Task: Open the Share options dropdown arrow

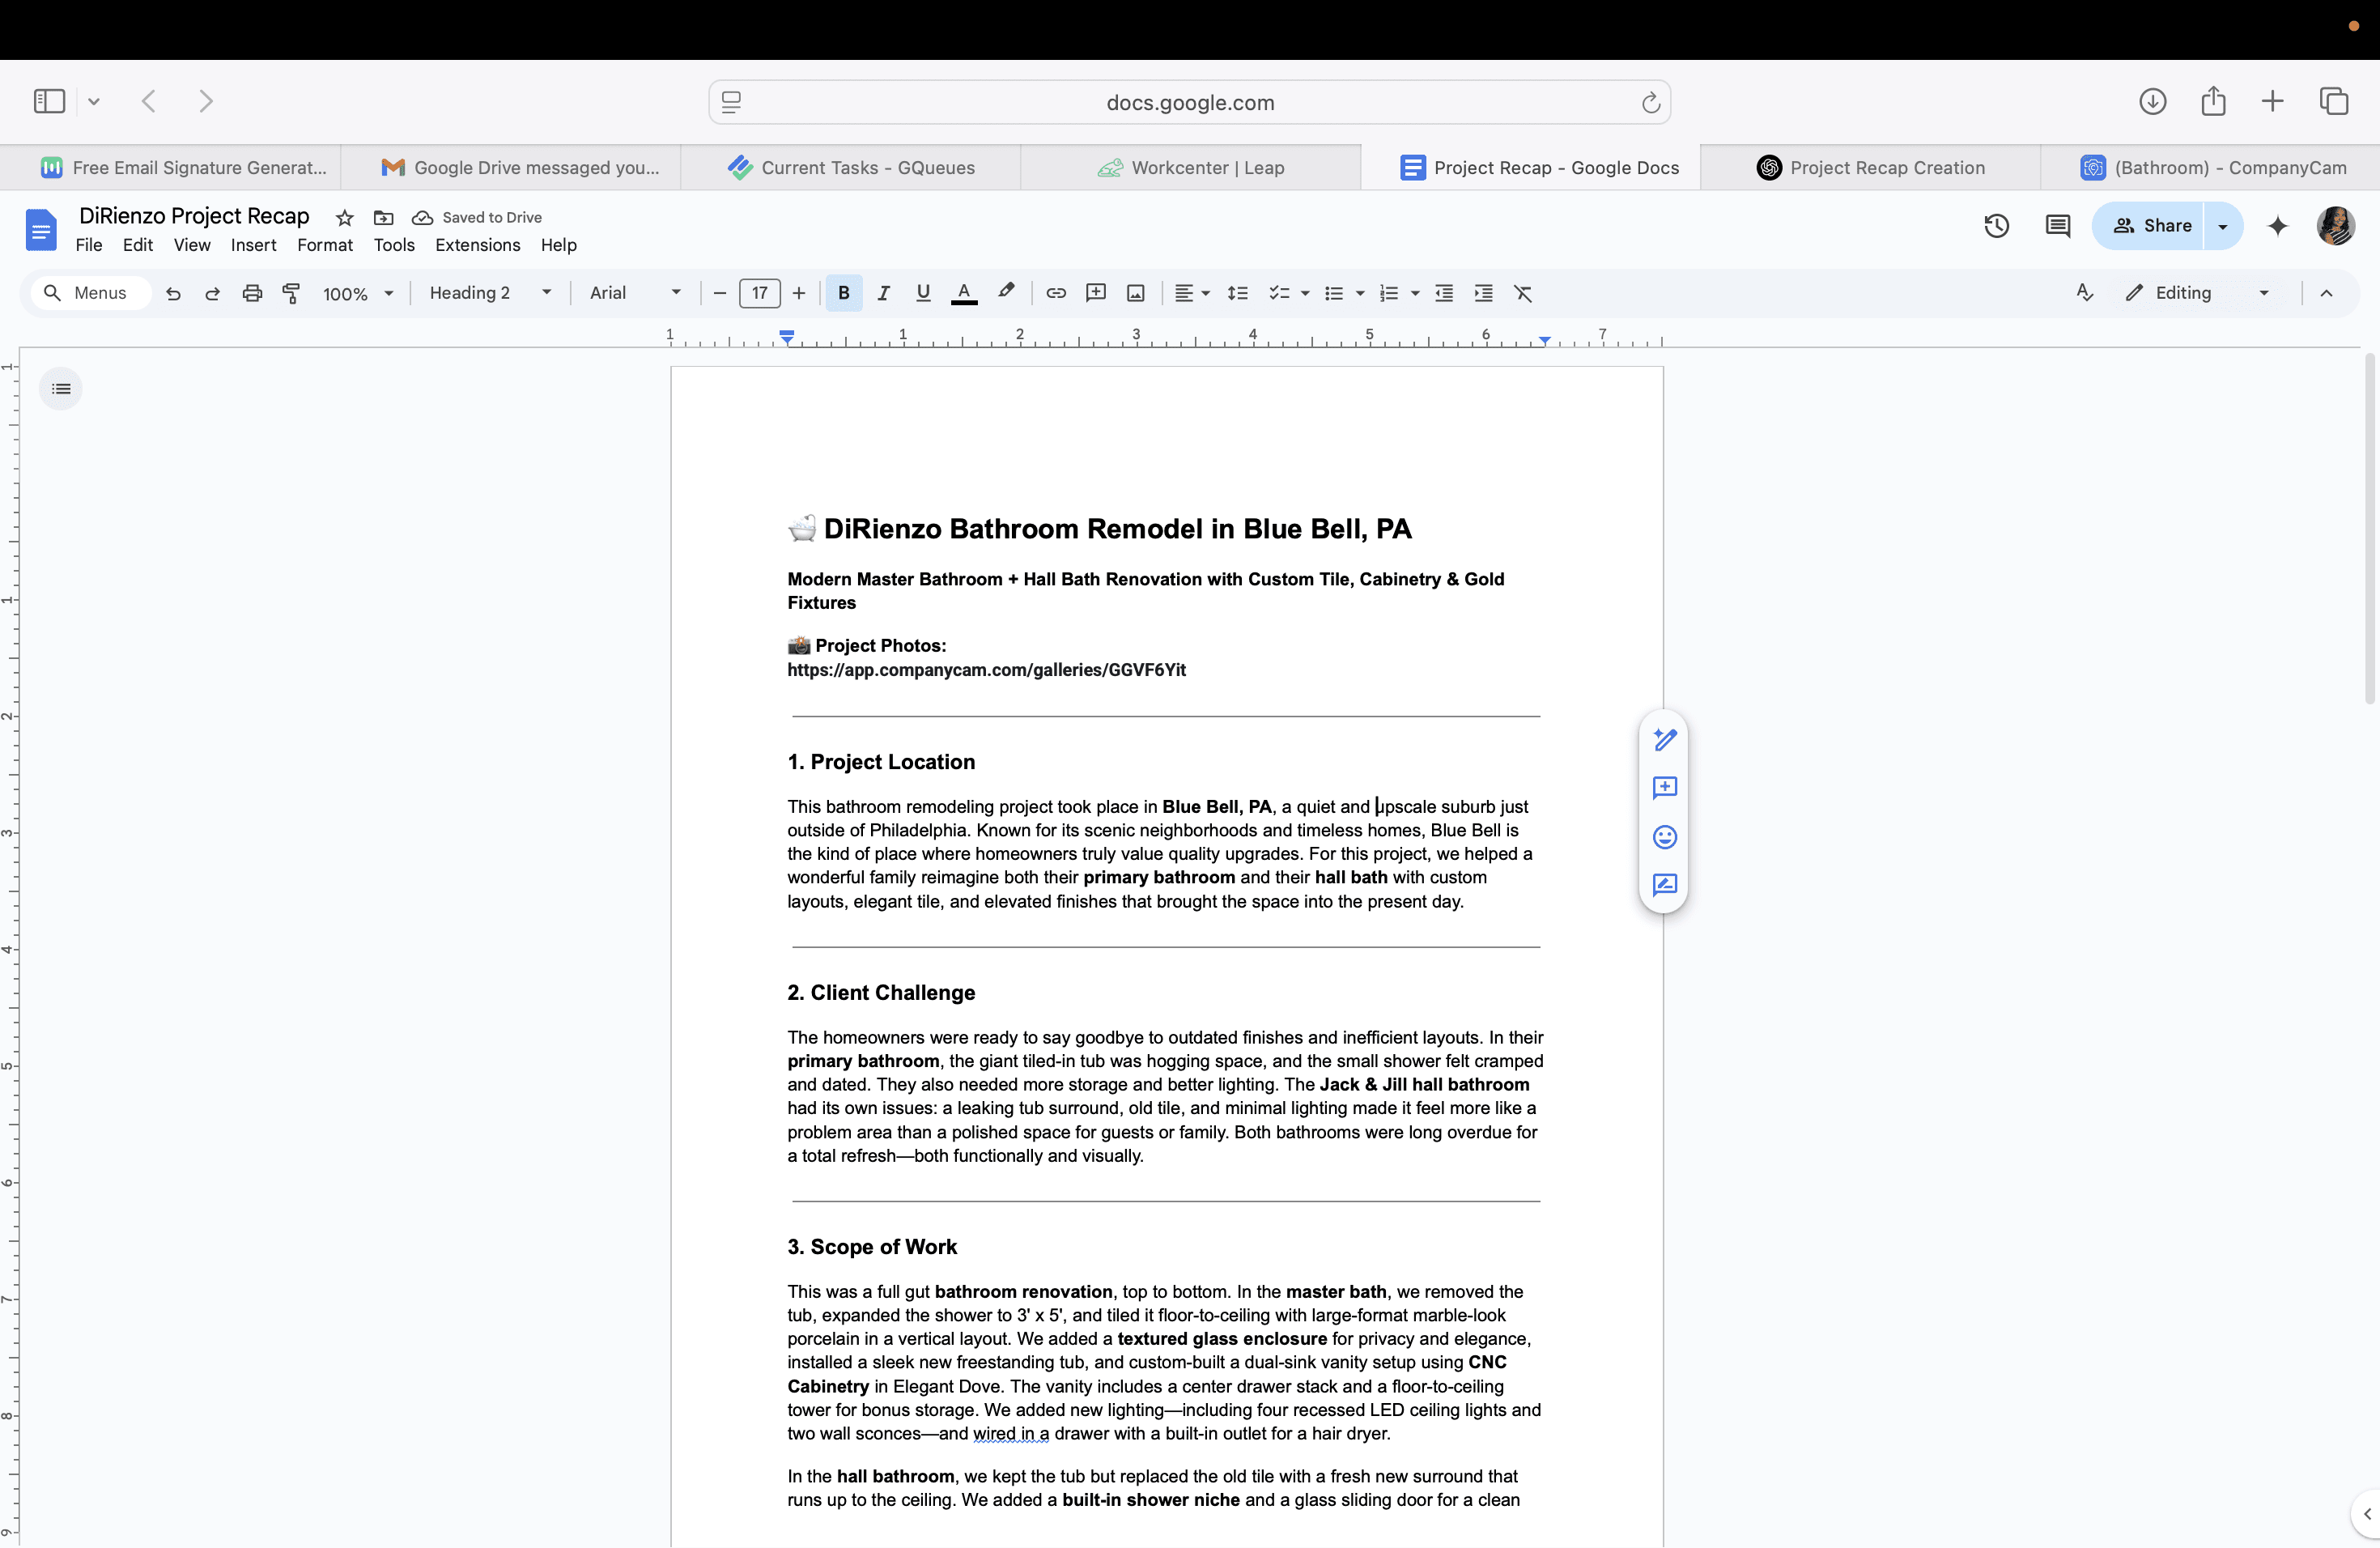Action: [2223, 226]
